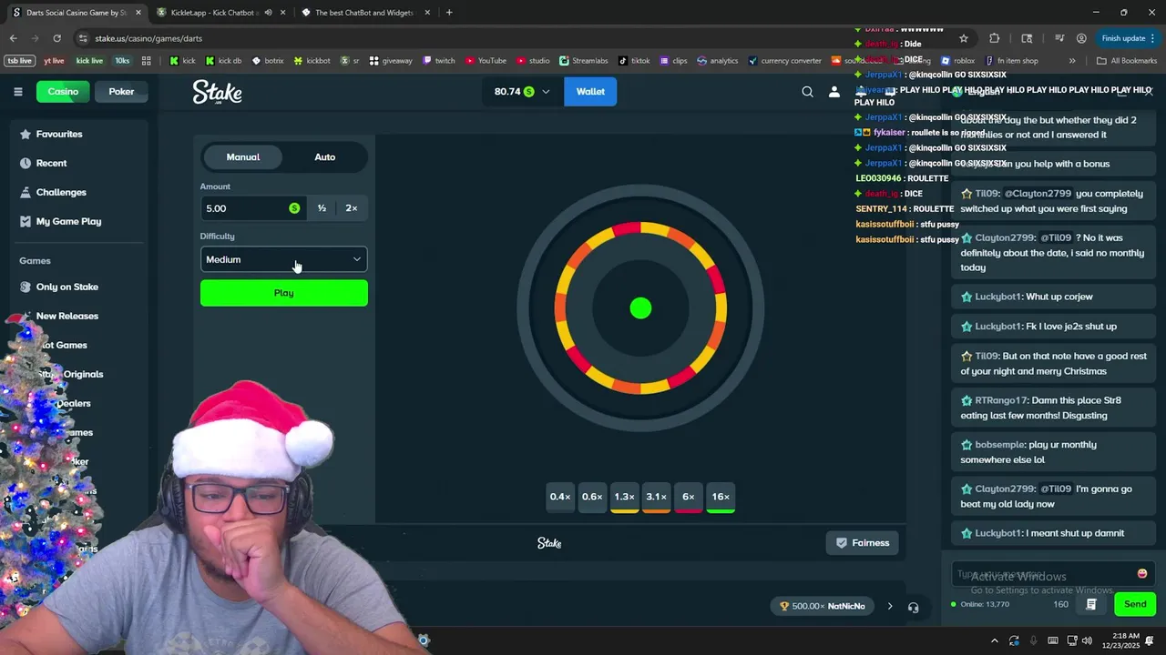Select the Casino tab
The height and width of the screenshot is (655, 1166).
pyautogui.click(x=63, y=92)
